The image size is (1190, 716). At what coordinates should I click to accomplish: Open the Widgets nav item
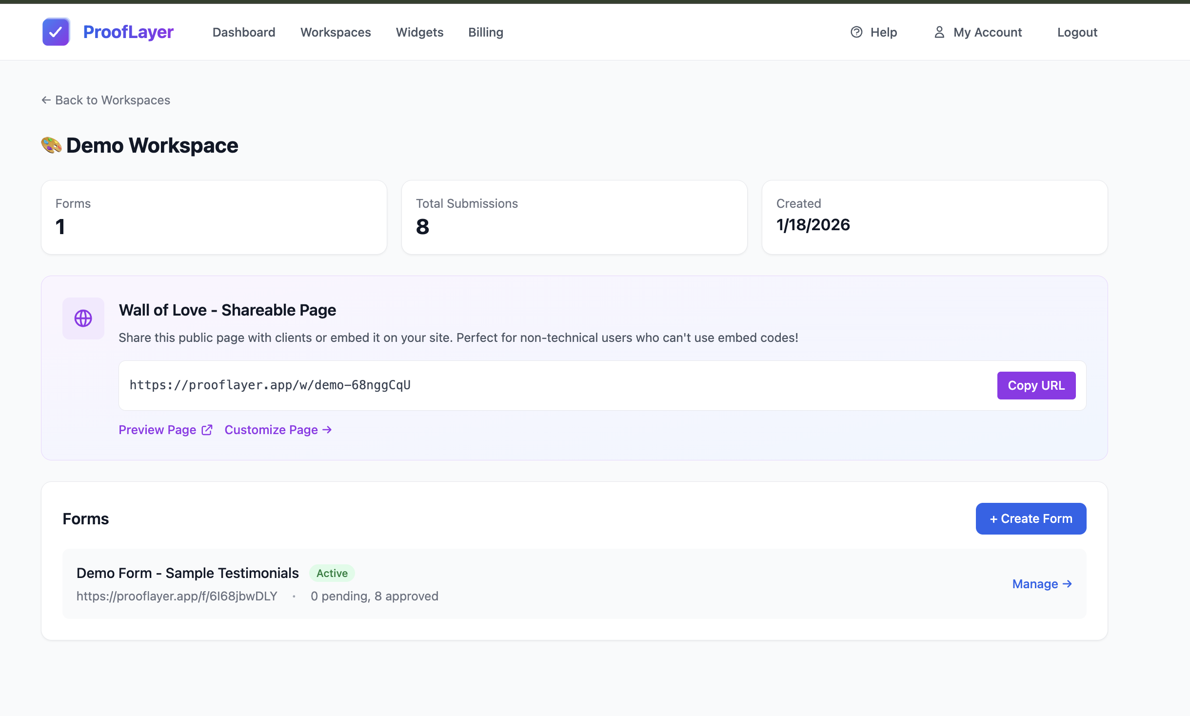tap(419, 32)
